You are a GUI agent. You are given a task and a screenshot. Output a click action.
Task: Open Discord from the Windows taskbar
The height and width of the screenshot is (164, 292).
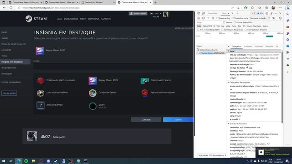48,161
